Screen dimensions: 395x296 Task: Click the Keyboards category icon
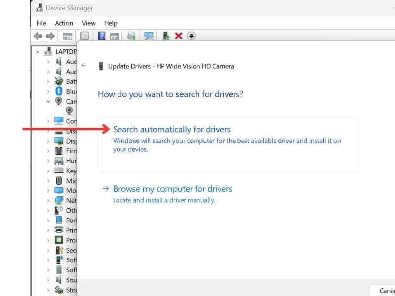(59, 171)
